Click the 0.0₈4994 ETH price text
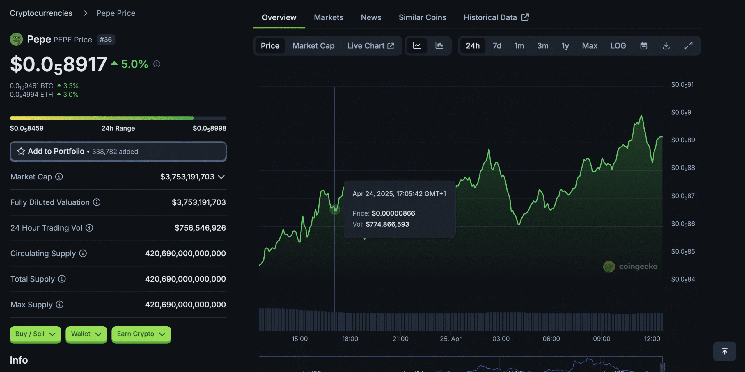This screenshot has height=372, width=745. pyautogui.click(x=31, y=95)
